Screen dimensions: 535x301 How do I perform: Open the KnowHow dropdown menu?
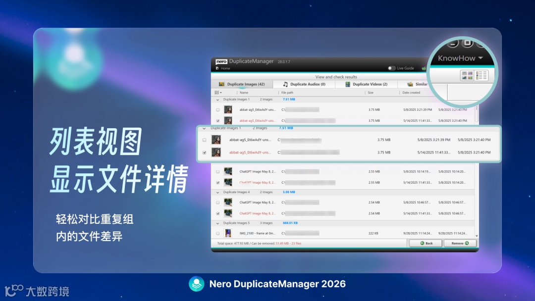pyautogui.click(x=460, y=58)
